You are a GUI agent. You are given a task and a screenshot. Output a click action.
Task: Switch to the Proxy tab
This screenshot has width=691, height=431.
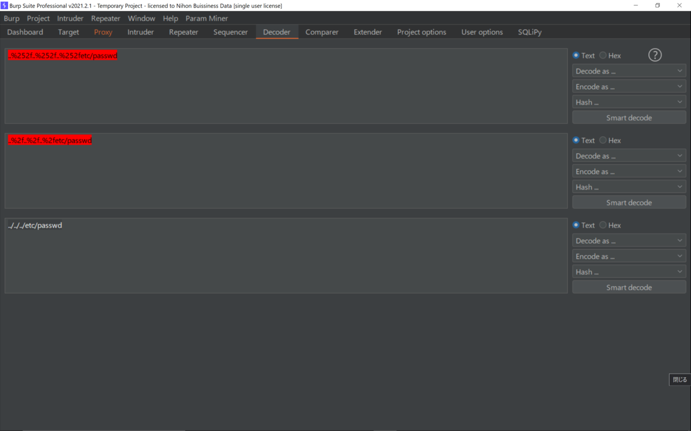pyautogui.click(x=103, y=32)
